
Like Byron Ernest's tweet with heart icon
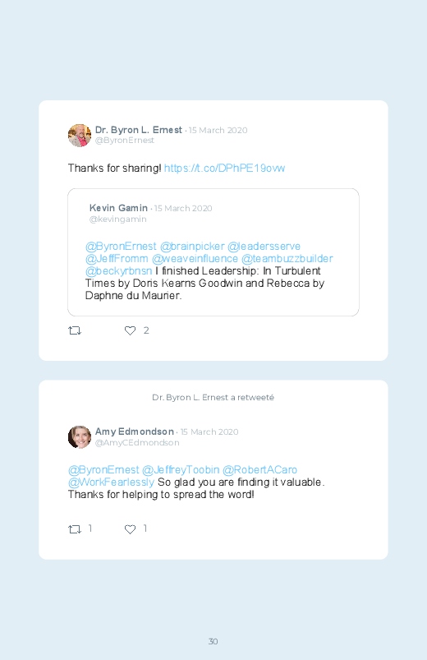coord(130,331)
